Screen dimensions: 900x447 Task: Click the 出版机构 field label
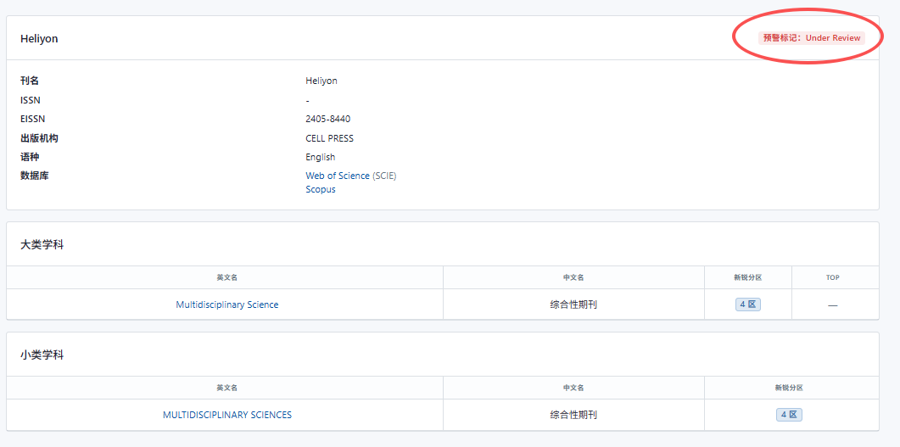[x=39, y=138]
